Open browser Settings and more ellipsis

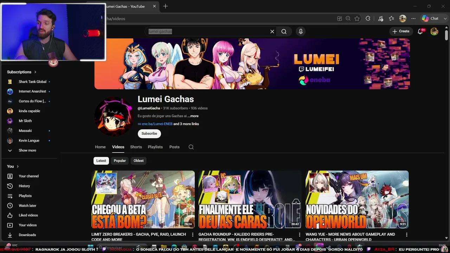click(x=413, y=19)
